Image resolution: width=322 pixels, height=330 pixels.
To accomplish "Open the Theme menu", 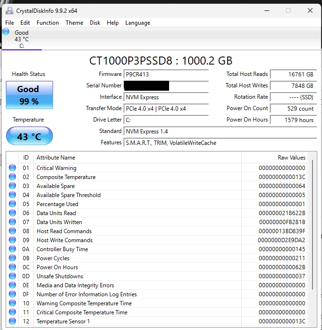I will point(74,23).
